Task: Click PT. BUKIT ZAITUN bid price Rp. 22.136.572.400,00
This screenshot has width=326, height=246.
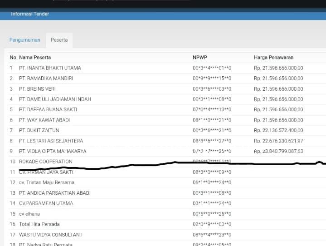Action: tap(278, 131)
